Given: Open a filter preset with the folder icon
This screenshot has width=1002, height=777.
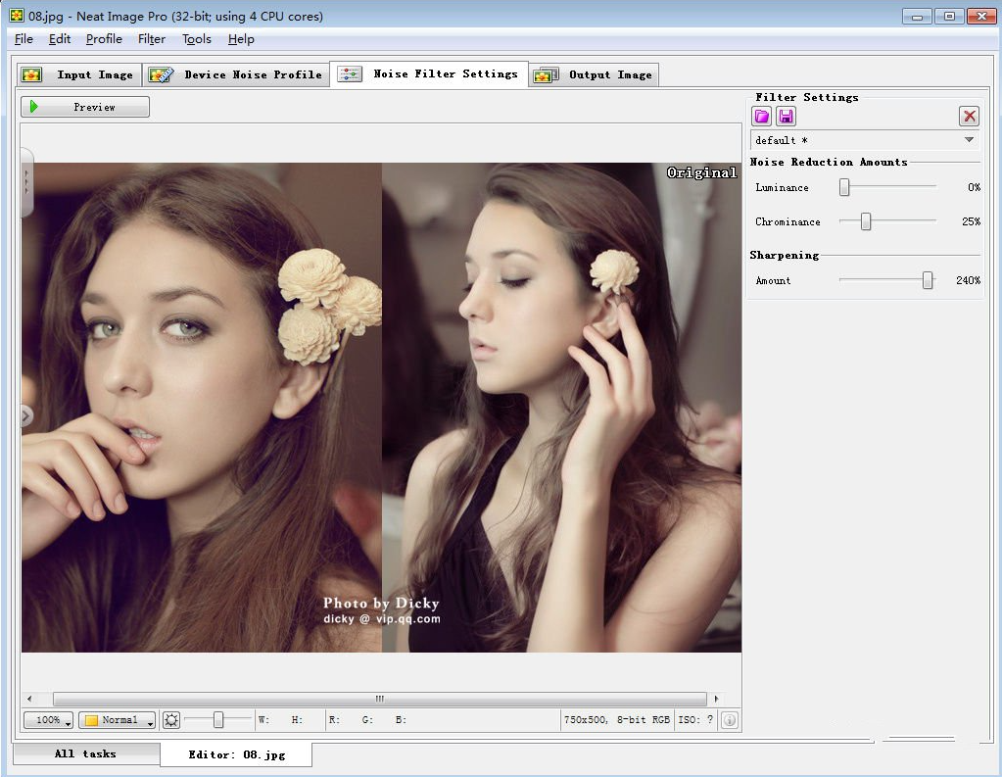Looking at the screenshot, I should 761,117.
